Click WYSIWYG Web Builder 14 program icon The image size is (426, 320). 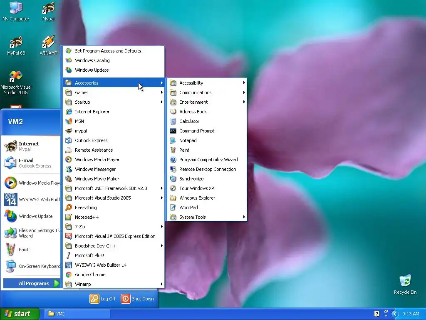[69, 265]
